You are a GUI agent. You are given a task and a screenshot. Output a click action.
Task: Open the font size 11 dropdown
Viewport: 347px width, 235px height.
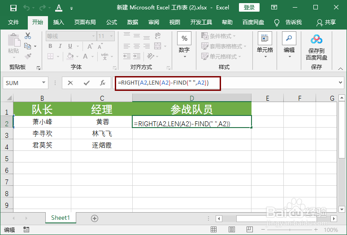pos(111,36)
